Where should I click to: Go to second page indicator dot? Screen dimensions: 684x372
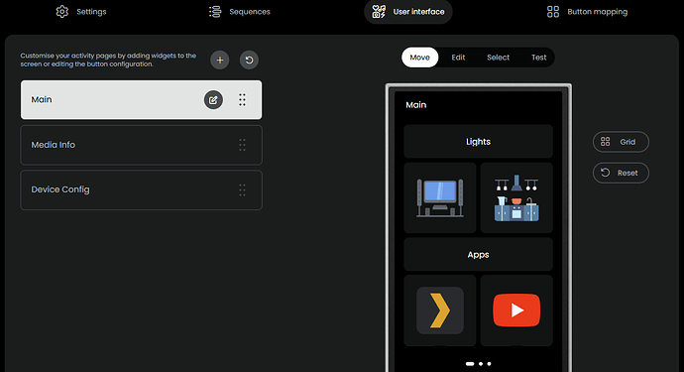point(481,364)
